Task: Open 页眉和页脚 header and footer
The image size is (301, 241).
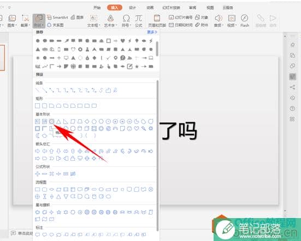Action: click(157, 21)
